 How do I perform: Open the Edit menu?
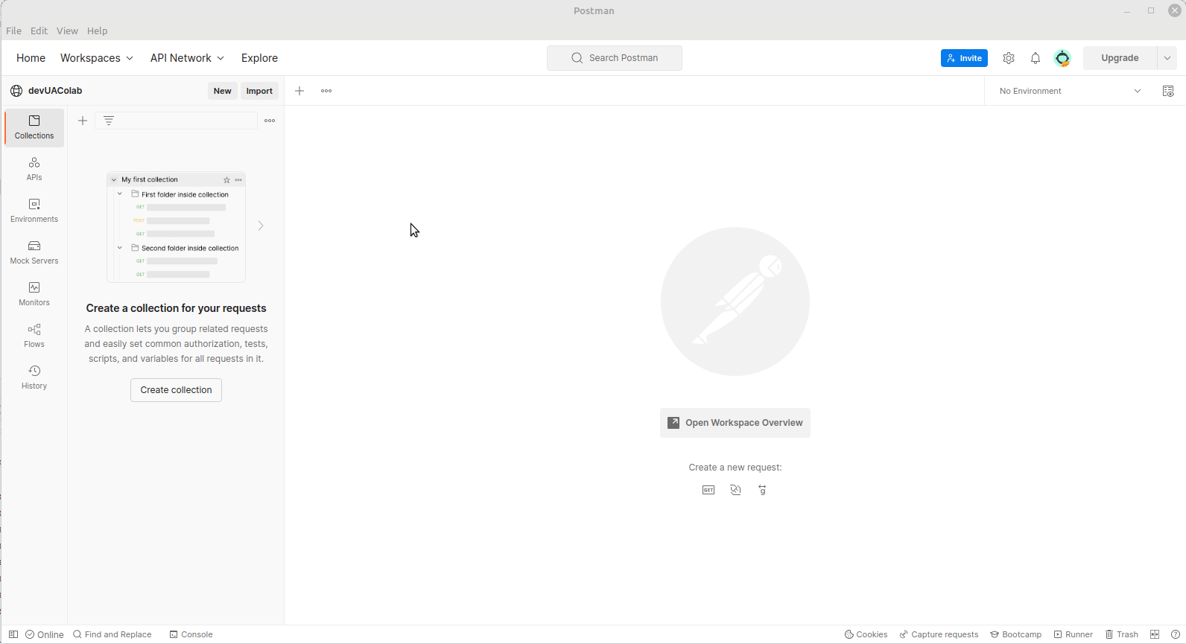pyautogui.click(x=39, y=31)
